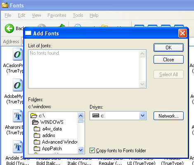
Task: Click the open WINDOWS folder icon
Action: (x=35, y=122)
